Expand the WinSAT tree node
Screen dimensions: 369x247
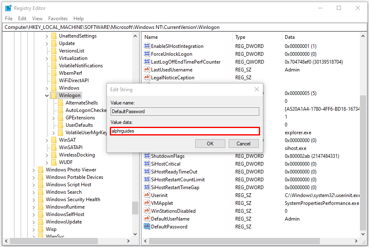47,140
